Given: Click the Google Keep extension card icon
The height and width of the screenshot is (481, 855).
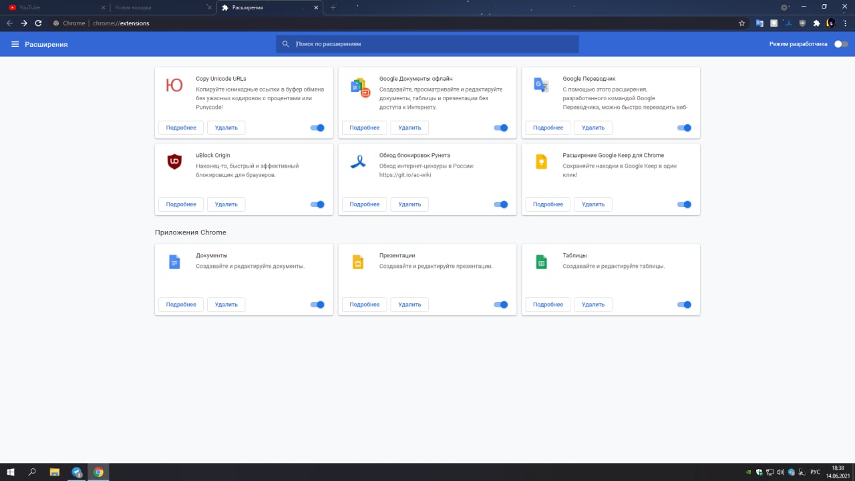Looking at the screenshot, I should point(541,162).
